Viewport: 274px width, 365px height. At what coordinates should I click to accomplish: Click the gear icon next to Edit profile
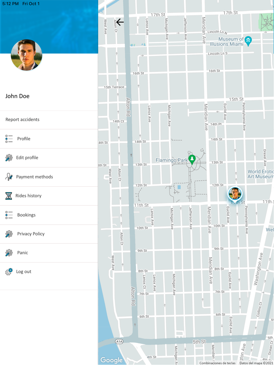point(9,157)
